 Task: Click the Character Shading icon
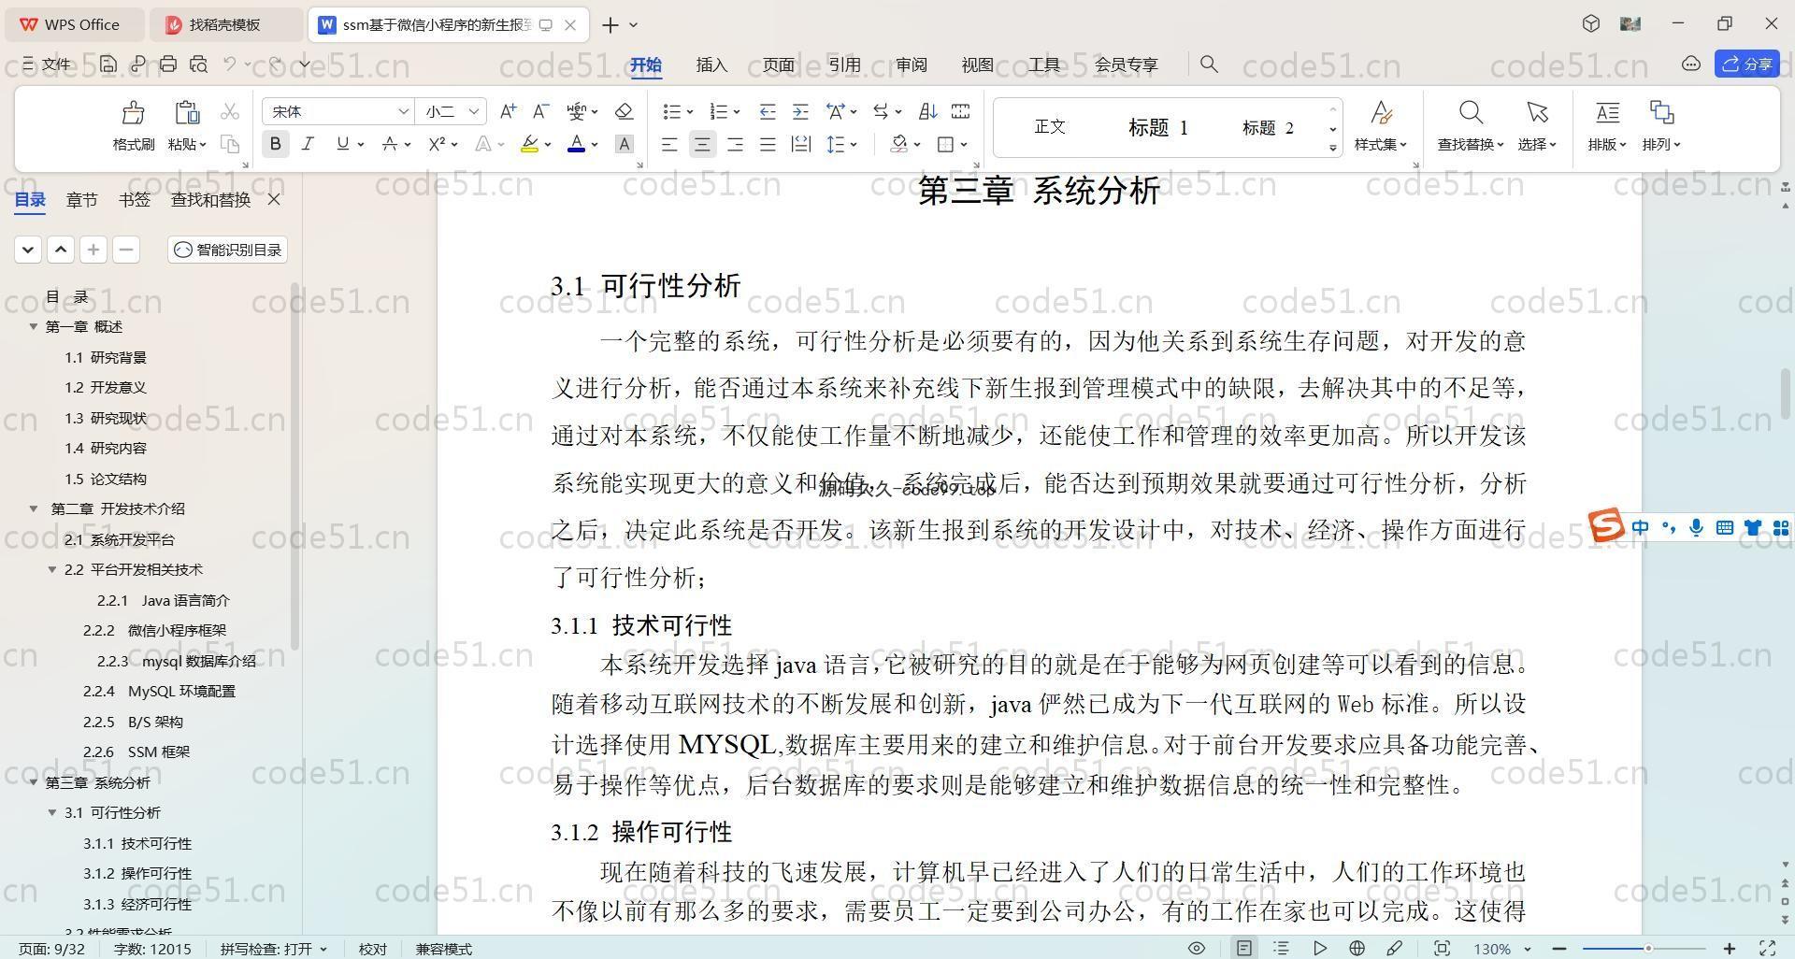click(x=624, y=144)
